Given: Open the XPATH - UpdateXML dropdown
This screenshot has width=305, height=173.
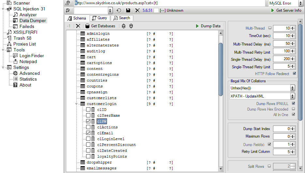Looking at the screenshot, I should [x=262, y=96].
